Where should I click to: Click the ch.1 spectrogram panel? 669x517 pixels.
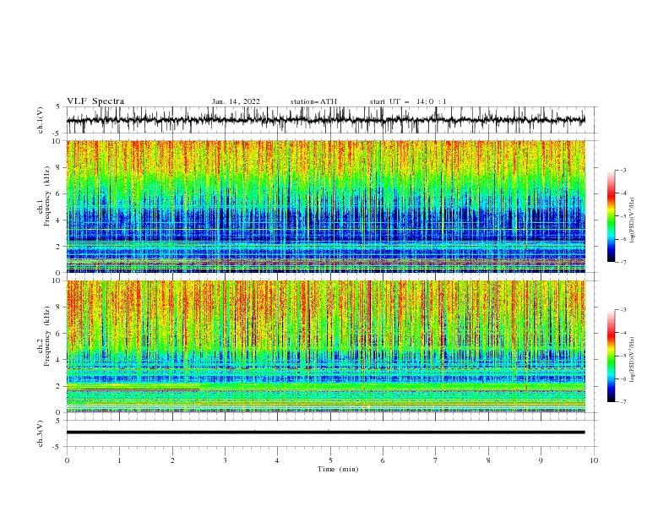click(325, 206)
